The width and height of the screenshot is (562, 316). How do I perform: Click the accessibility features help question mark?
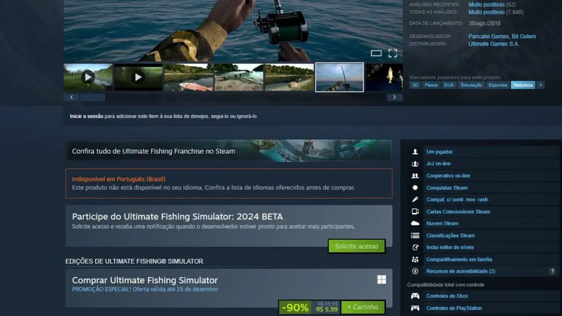click(x=552, y=270)
